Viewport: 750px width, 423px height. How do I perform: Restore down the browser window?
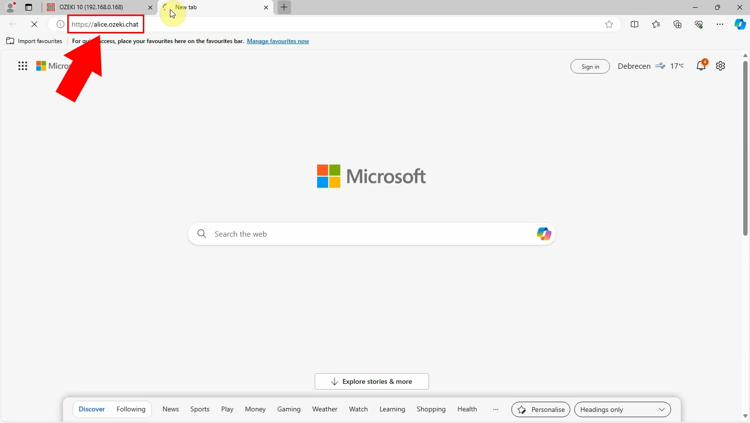[718, 7]
